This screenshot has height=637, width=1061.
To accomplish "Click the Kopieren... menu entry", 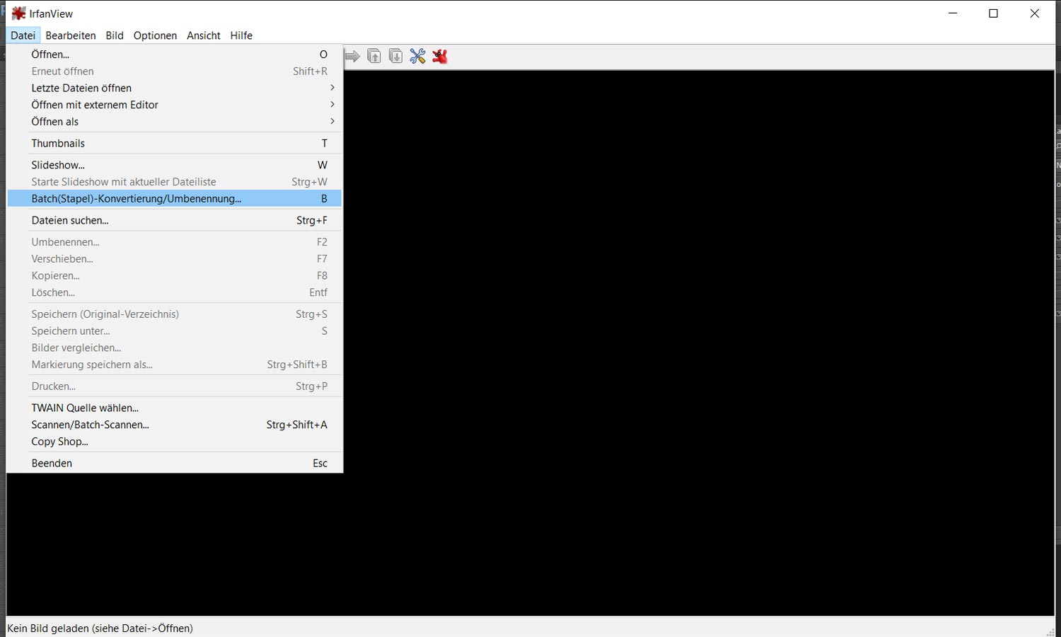I will tap(174, 276).
